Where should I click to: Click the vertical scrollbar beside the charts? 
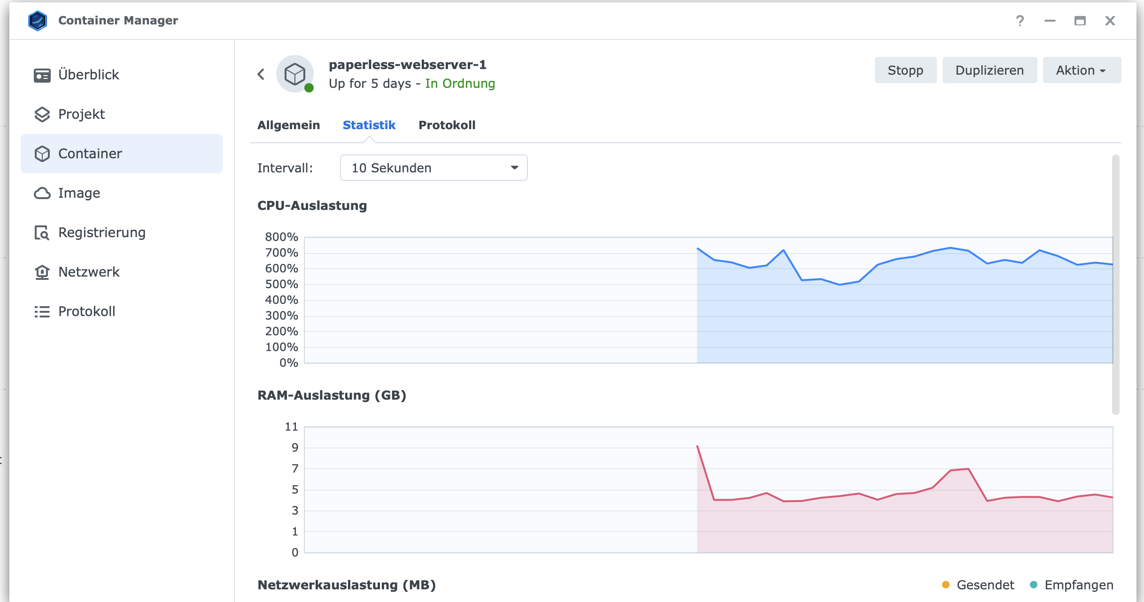(1115, 285)
